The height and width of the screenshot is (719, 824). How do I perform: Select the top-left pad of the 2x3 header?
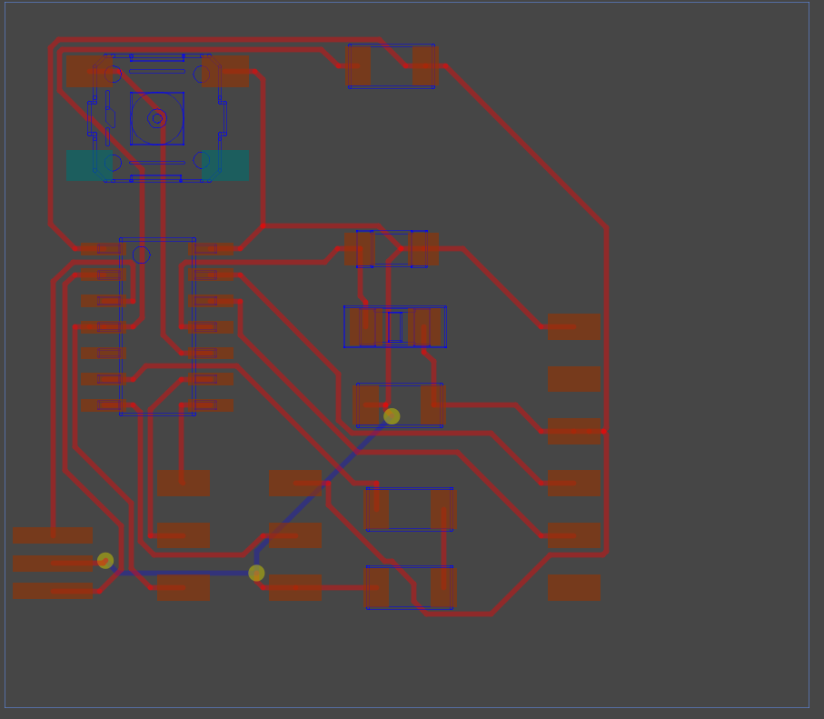pyautogui.click(x=184, y=484)
